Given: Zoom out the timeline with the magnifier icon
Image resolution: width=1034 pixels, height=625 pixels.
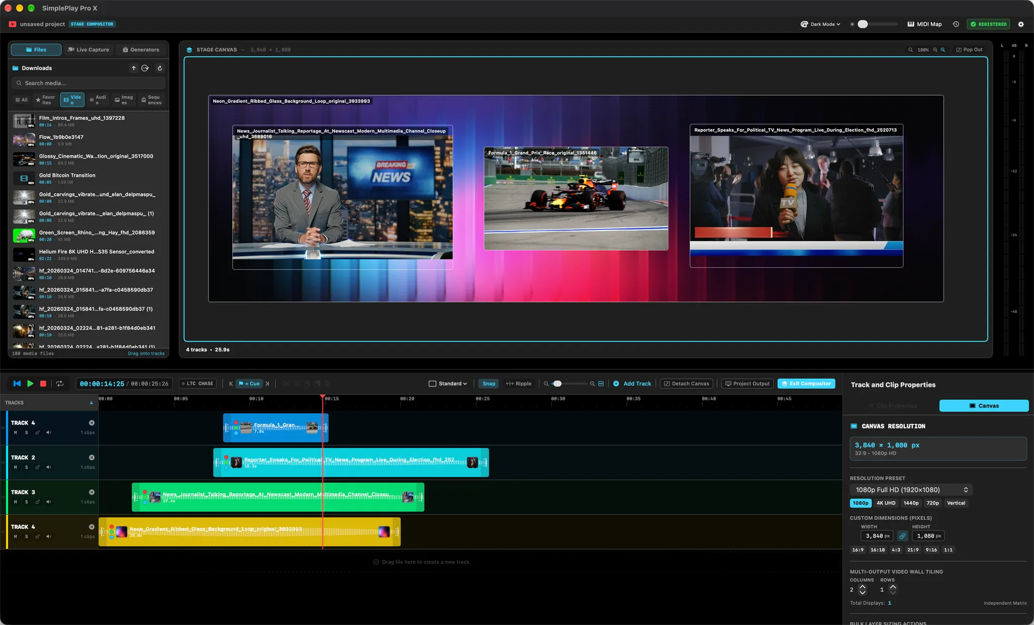Looking at the screenshot, I should point(546,383).
